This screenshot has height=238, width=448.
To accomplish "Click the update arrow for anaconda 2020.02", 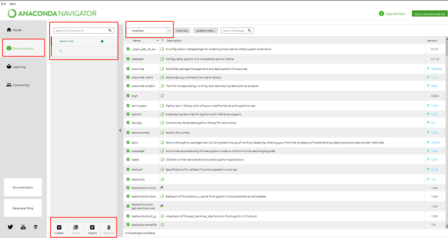I will pos(428,69).
